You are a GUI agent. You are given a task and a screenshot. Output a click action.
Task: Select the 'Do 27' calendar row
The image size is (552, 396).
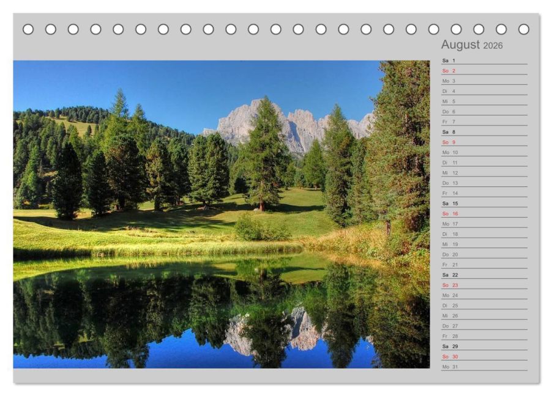pos(485,326)
